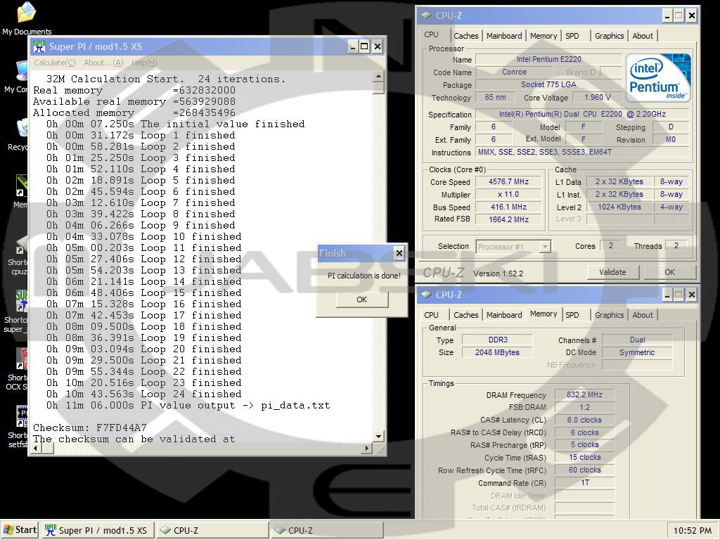This screenshot has height=540, width=720.
Task: Click Super PI vertical scrollbar down arrow
Action: coord(378,436)
